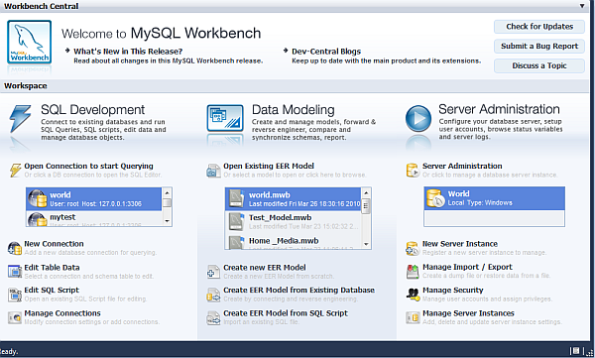
Task: Click the Create new EER Model link
Action: point(265,268)
